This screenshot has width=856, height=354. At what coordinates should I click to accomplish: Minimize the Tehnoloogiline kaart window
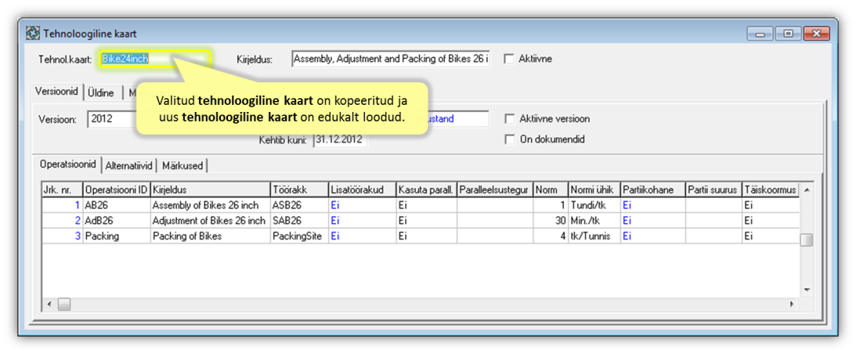tap(760, 34)
